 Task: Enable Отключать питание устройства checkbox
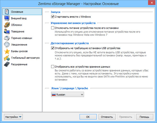point(53,28)
